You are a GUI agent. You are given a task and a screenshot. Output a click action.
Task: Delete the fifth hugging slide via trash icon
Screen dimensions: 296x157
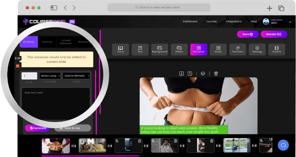click(x=212, y=141)
